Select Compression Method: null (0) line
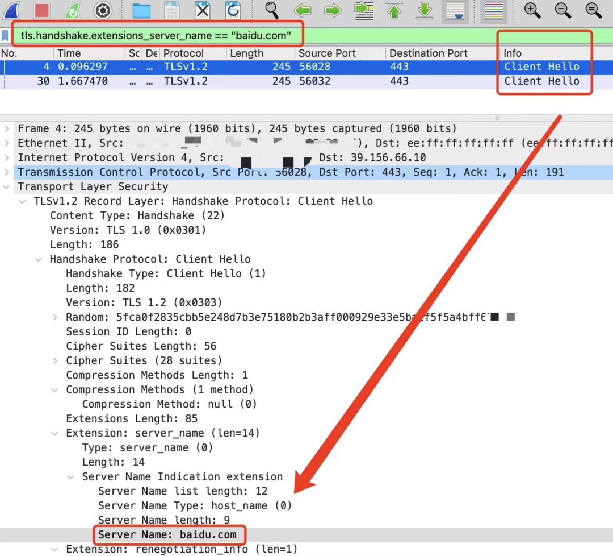The height and width of the screenshot is (556, 613). pyautogui.click(x=169, y=404)
